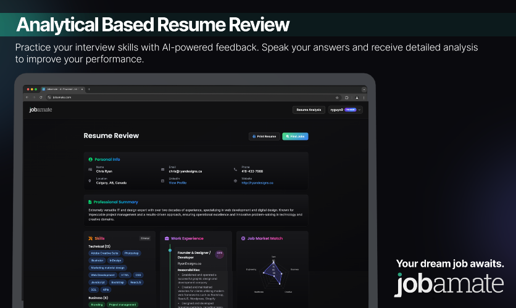
Task: Select the Jobamate browser tab
Action: pyautogui.click(x=62, y=89)
